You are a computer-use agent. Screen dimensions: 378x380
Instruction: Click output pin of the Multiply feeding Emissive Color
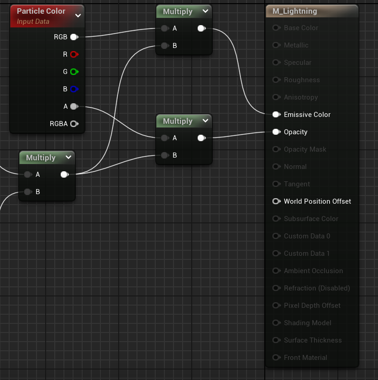click(201, 29)
